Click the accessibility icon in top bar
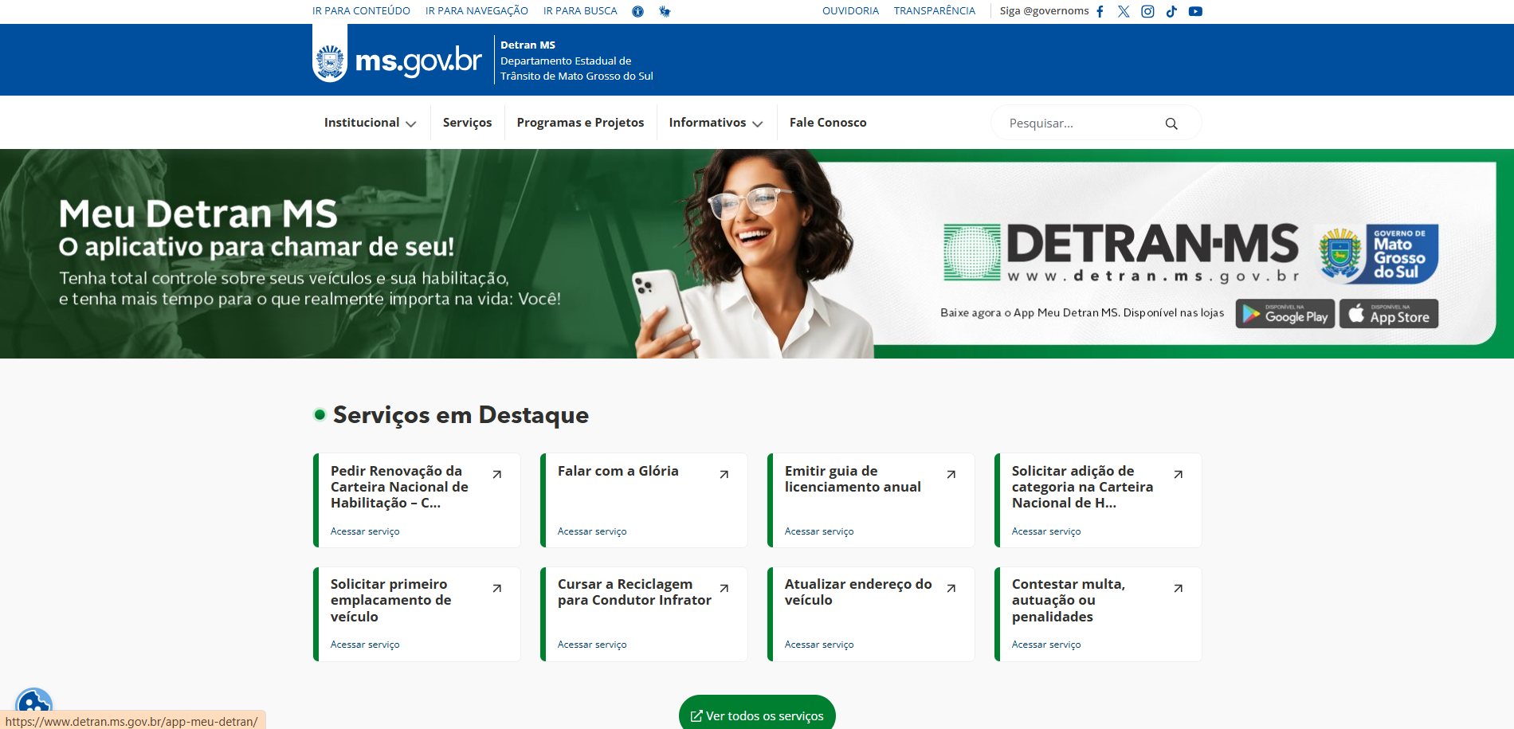This screenshot has height=729, width=1514. [637, 11]
